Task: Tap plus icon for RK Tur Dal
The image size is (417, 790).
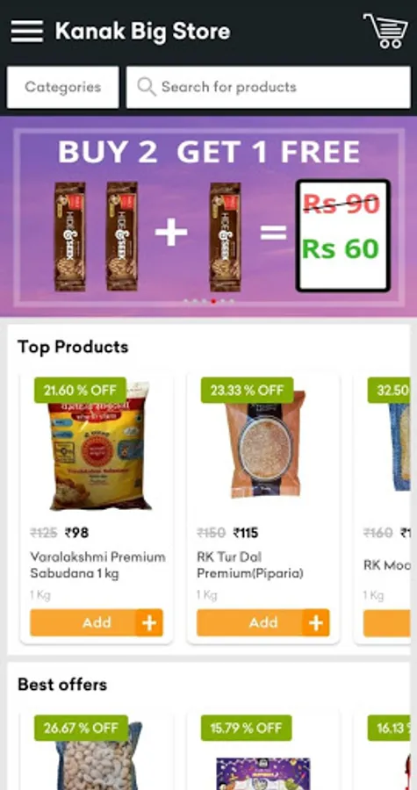Action: tap(316, 622)
